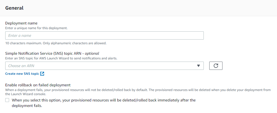Click the "When you select this option" checkbox label

click(x=104, y=103)
